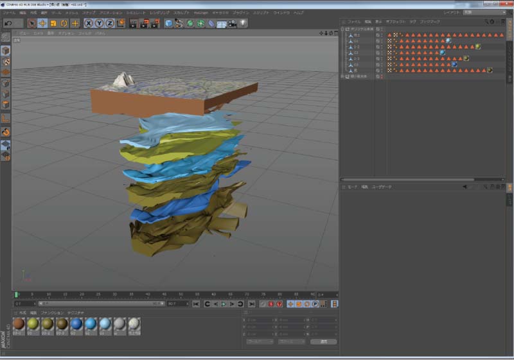
Task: Open the floor environment icon
Action: pos(222,24)
